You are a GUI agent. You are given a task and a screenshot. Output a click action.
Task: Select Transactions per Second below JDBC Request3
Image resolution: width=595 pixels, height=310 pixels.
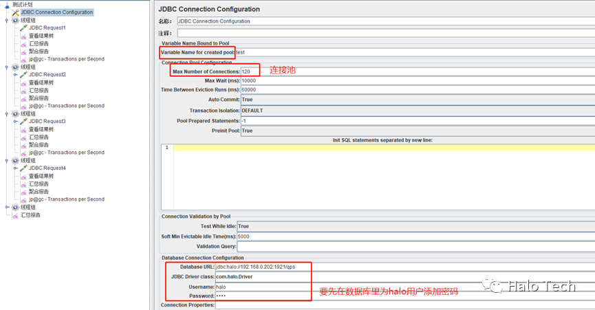coord(67,153)
